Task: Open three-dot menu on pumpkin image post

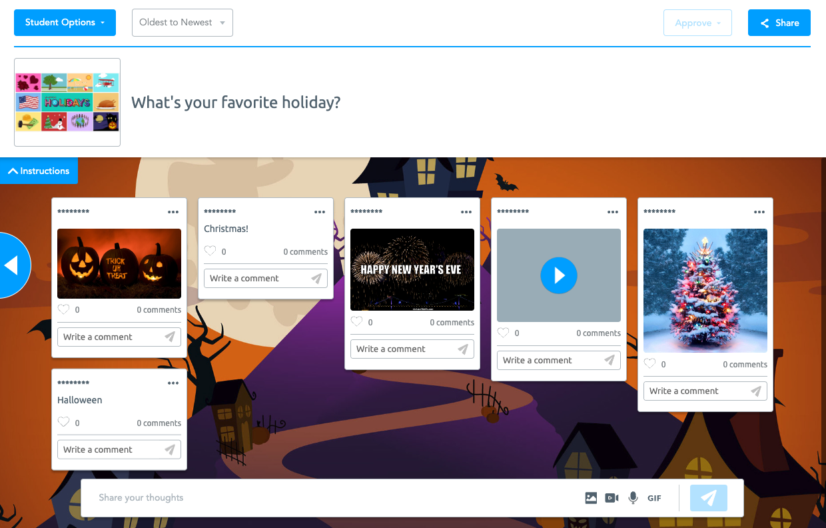Action: (x=173, y=212)
